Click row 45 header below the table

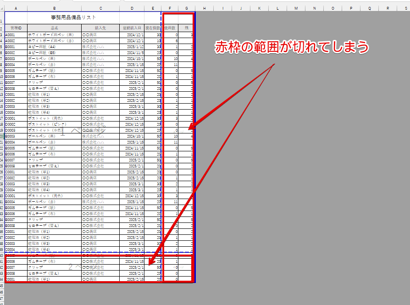click(2, 285)
